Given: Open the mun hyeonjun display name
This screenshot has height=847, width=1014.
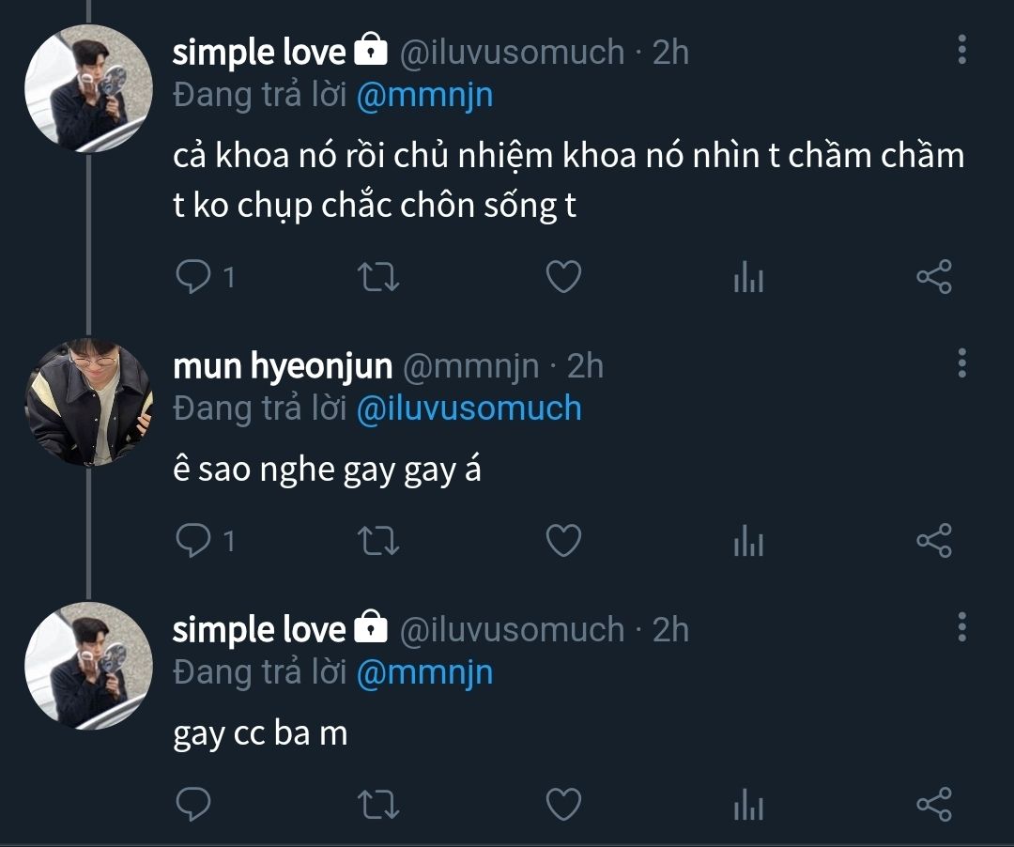Looking at the screenshot, I should (x=282, y=366).
